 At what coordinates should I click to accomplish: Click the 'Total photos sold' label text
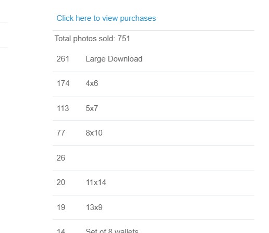(85, 39)
